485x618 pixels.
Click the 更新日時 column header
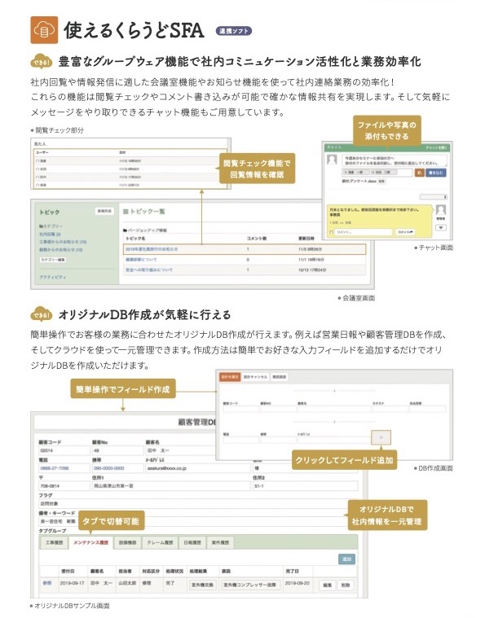[x=306, y=239]
